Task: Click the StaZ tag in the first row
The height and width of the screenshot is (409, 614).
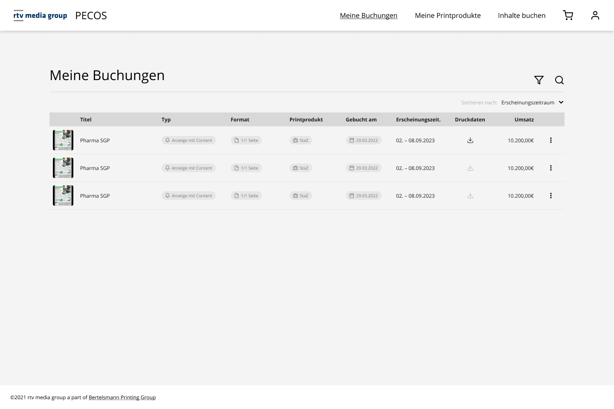Action: coord(301,140)
